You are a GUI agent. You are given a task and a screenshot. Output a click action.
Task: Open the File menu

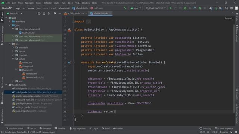point(8,3)
